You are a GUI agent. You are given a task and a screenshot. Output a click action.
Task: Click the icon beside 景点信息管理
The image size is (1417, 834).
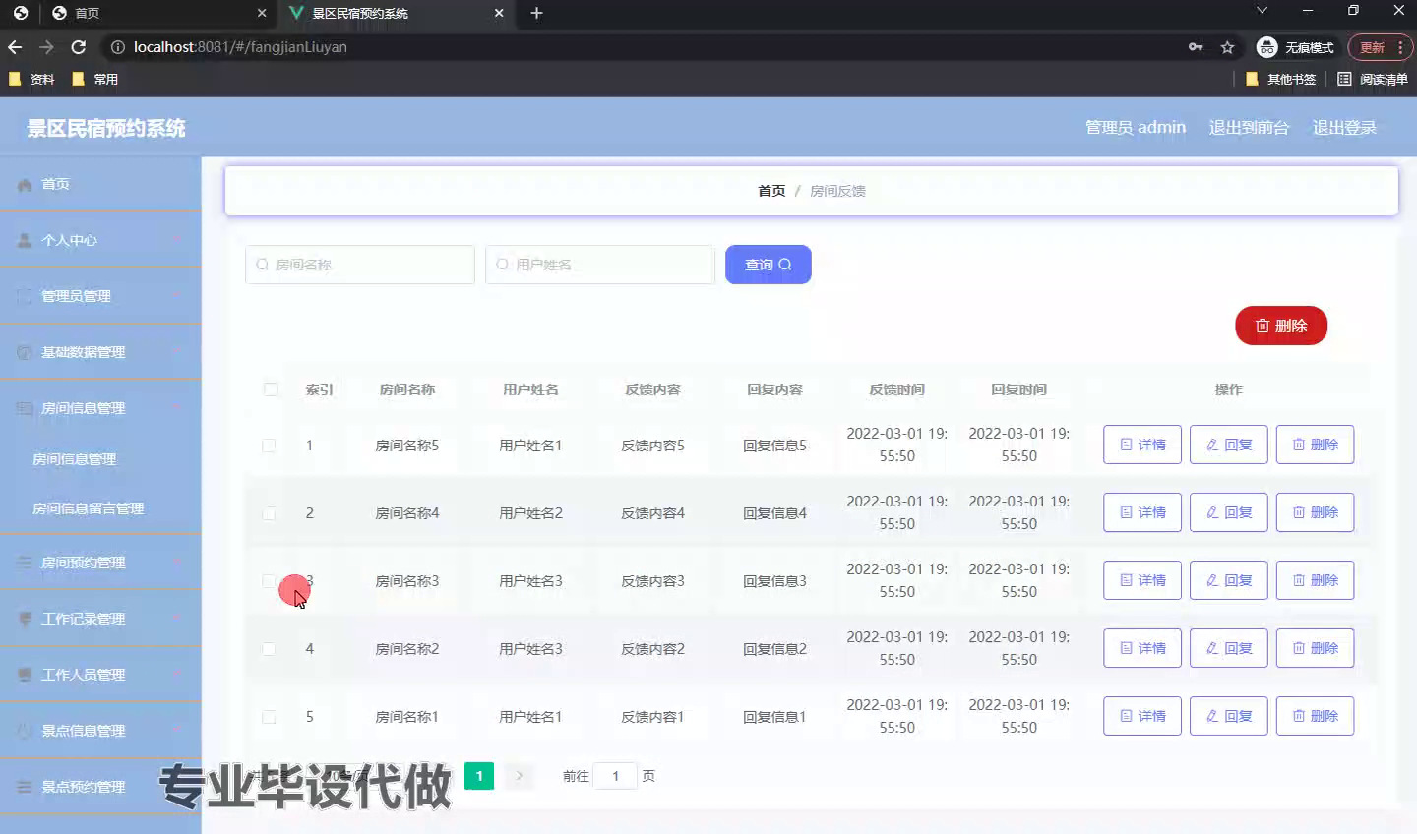pos(25,732)
